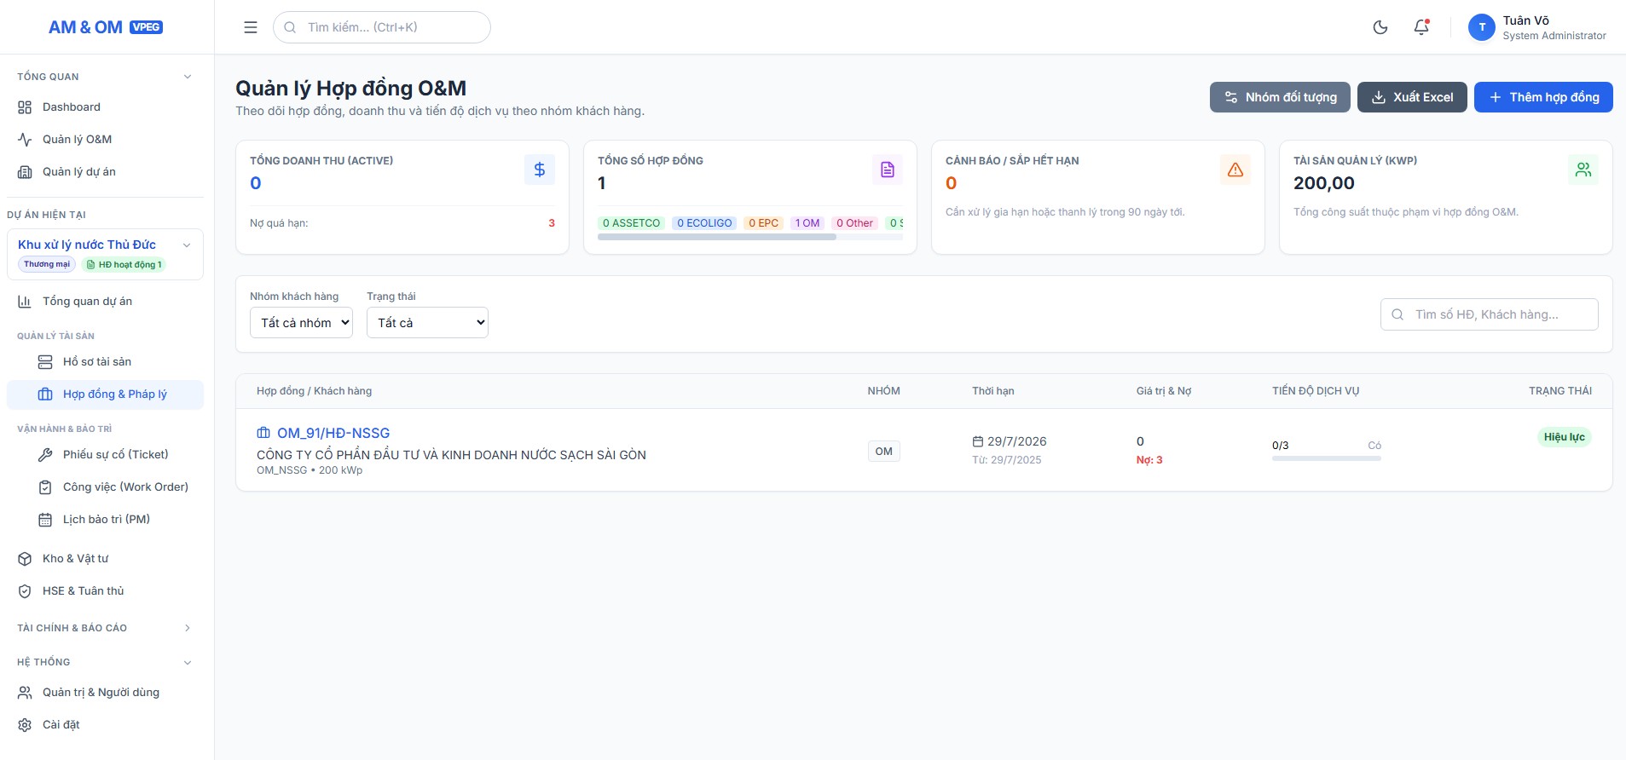Click the 0 ASSETCO chip
The height and width of the screenshot is (760, 1626).
click(x=631, y=223)
